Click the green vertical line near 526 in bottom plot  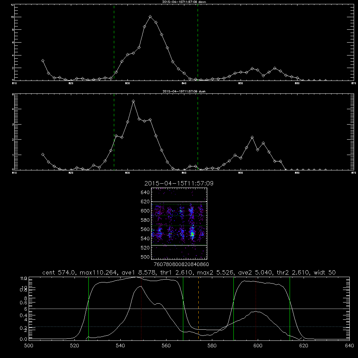point(88,308)
